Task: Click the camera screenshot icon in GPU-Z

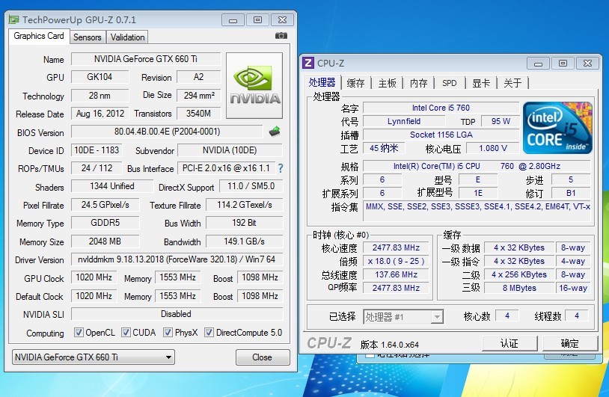Action: (281, 36)
